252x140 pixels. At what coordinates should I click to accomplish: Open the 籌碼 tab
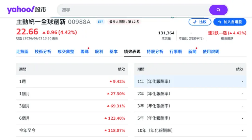84,52
